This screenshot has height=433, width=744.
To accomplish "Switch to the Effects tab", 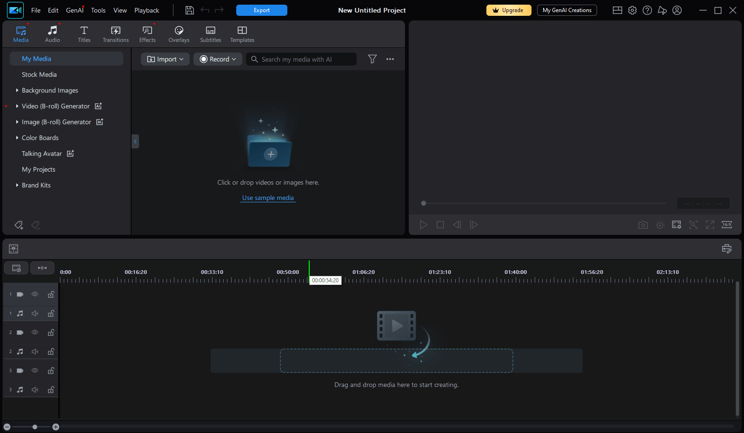I will [147, 34].
